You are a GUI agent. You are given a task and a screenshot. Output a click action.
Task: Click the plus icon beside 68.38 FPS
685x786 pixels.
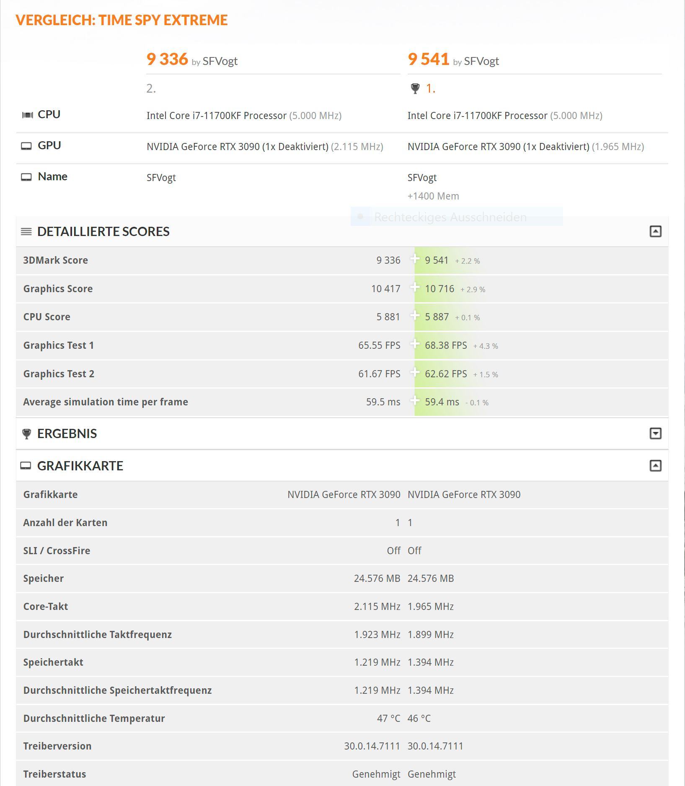click(415, 344)
